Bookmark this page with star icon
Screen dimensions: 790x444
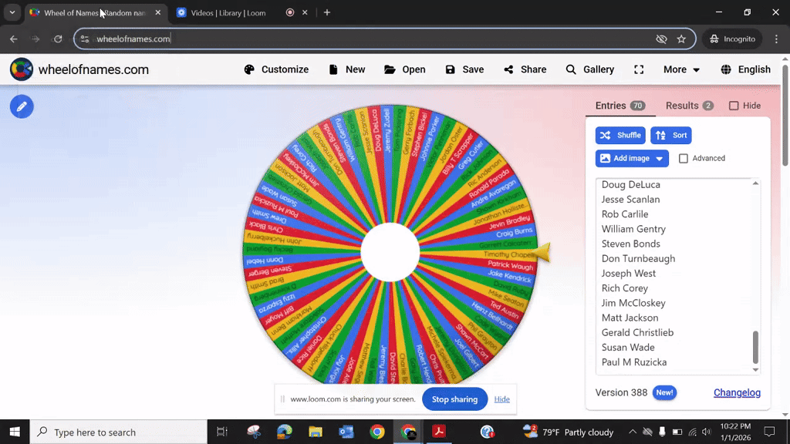[x=681, y=39]
